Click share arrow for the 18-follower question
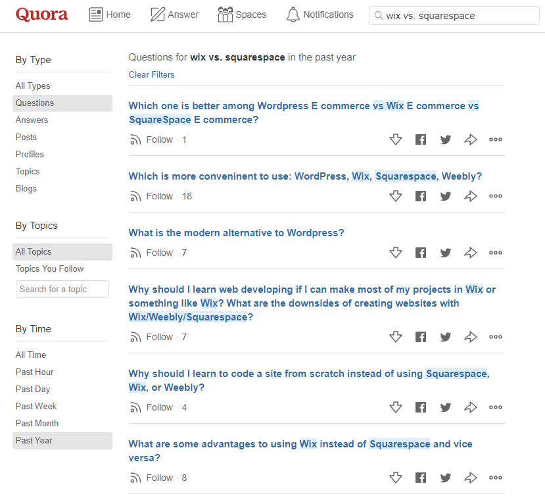The width and height of the screenshot is (545, 502). pyautogui.click(x=471, y=196)
